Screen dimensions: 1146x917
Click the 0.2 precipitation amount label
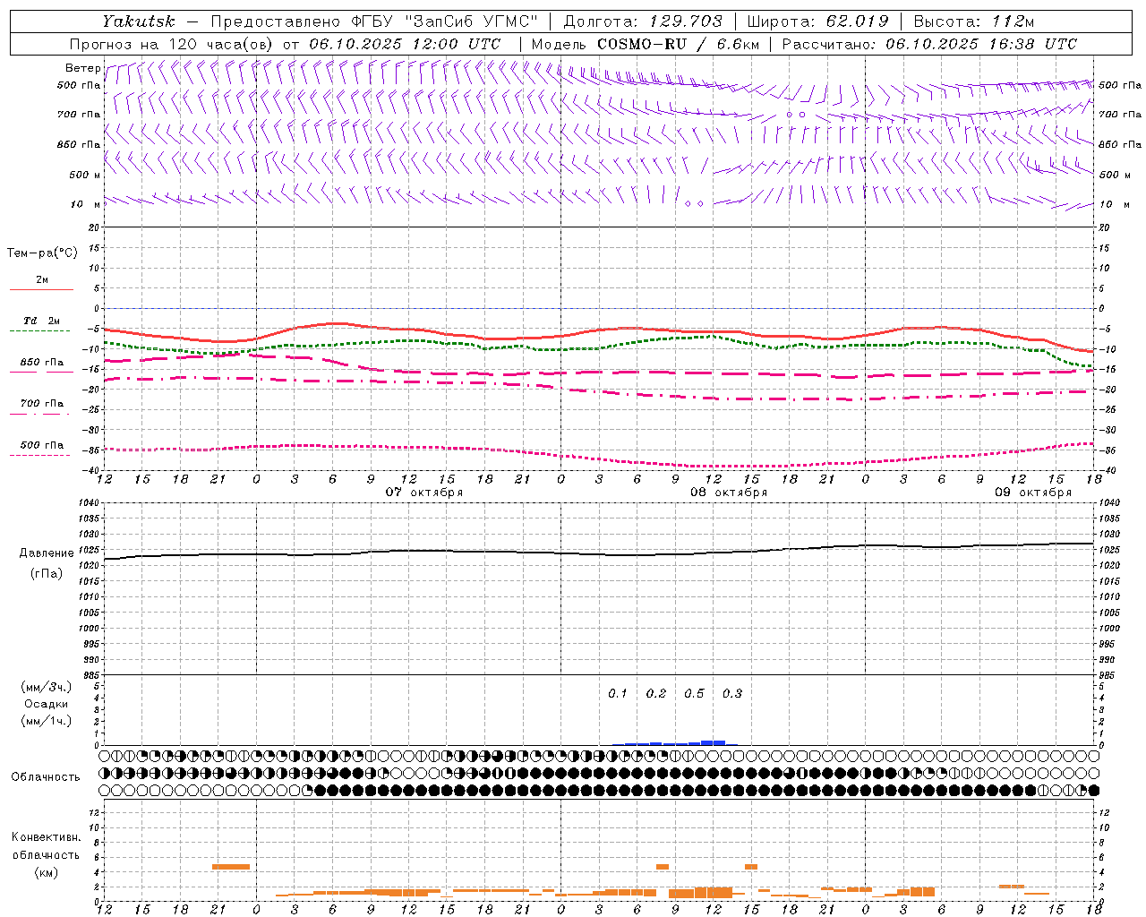click(x=656, y=694)
